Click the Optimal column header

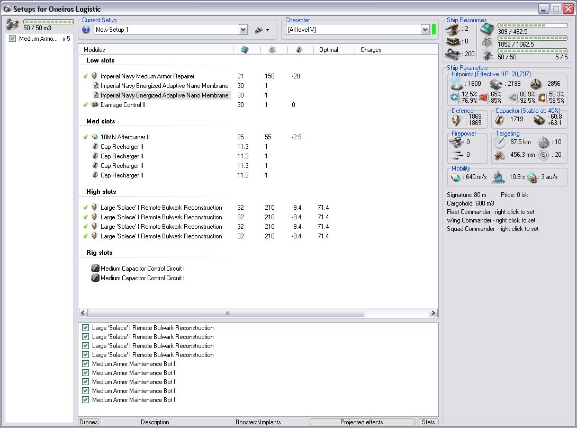pos(334,50)
